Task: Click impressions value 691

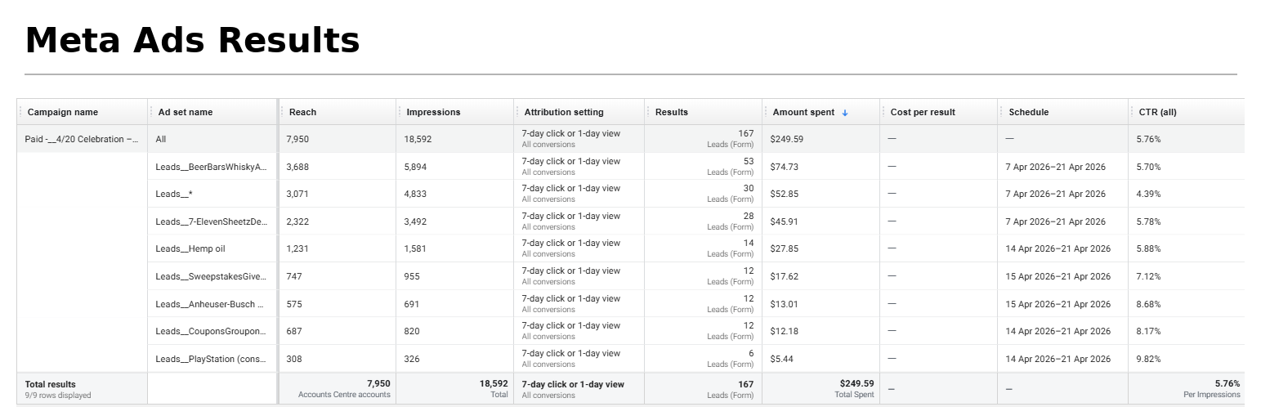Action: [412, 304]
